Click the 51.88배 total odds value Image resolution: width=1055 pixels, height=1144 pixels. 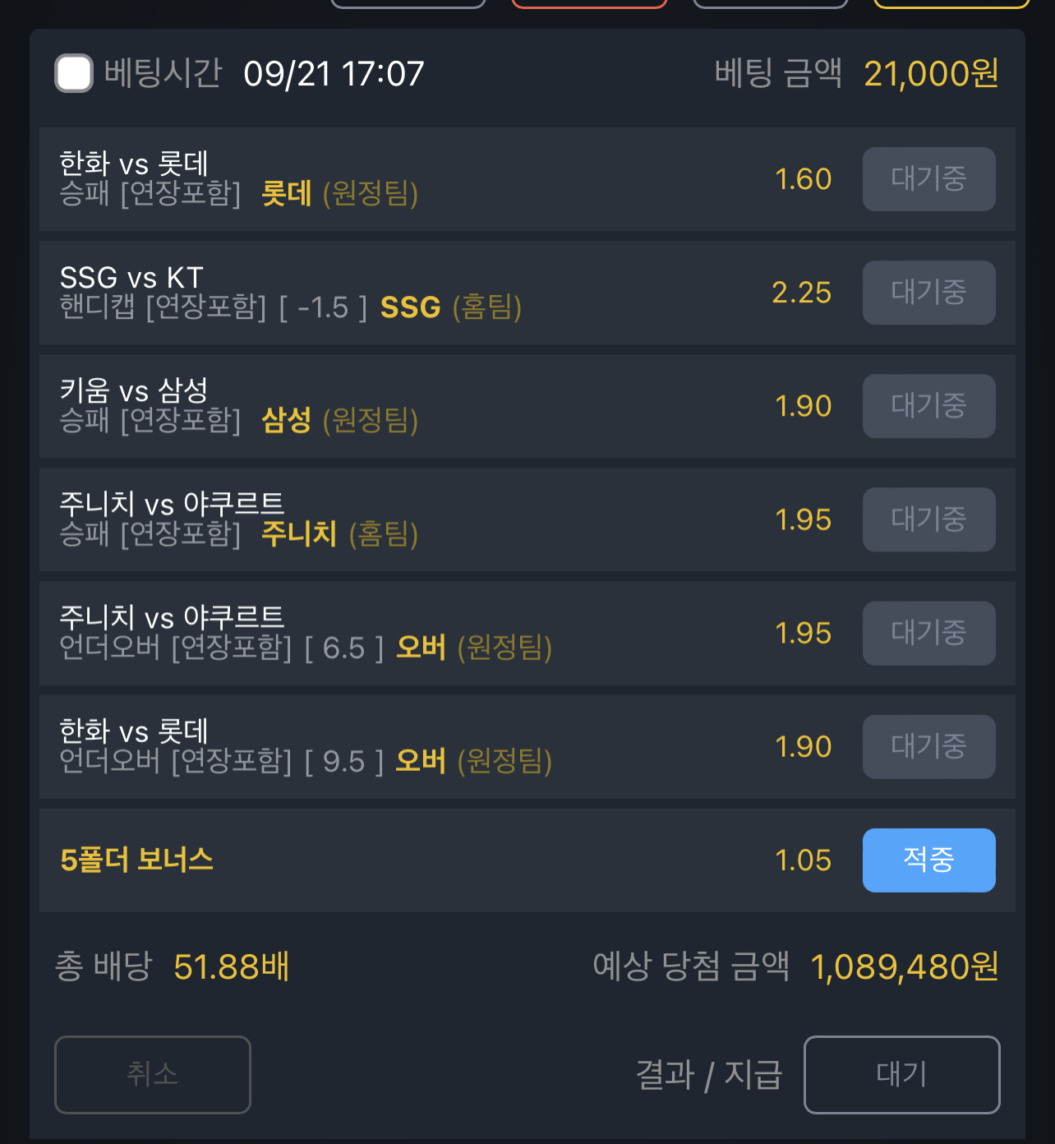tap(232, 966)
